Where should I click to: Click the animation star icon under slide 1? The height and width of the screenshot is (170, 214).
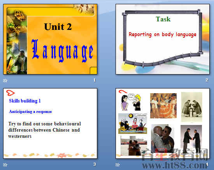[x=5, y=80]
